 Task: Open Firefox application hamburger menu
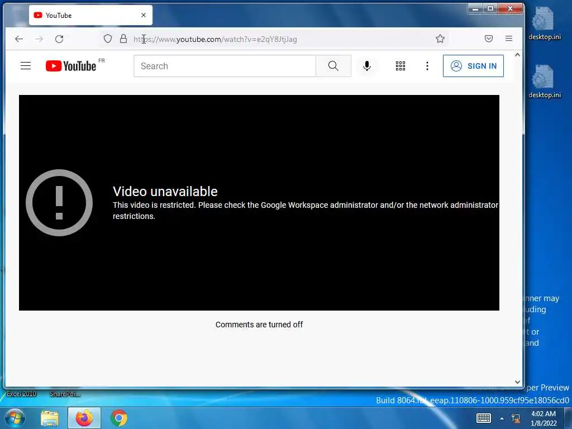[509, 39]
